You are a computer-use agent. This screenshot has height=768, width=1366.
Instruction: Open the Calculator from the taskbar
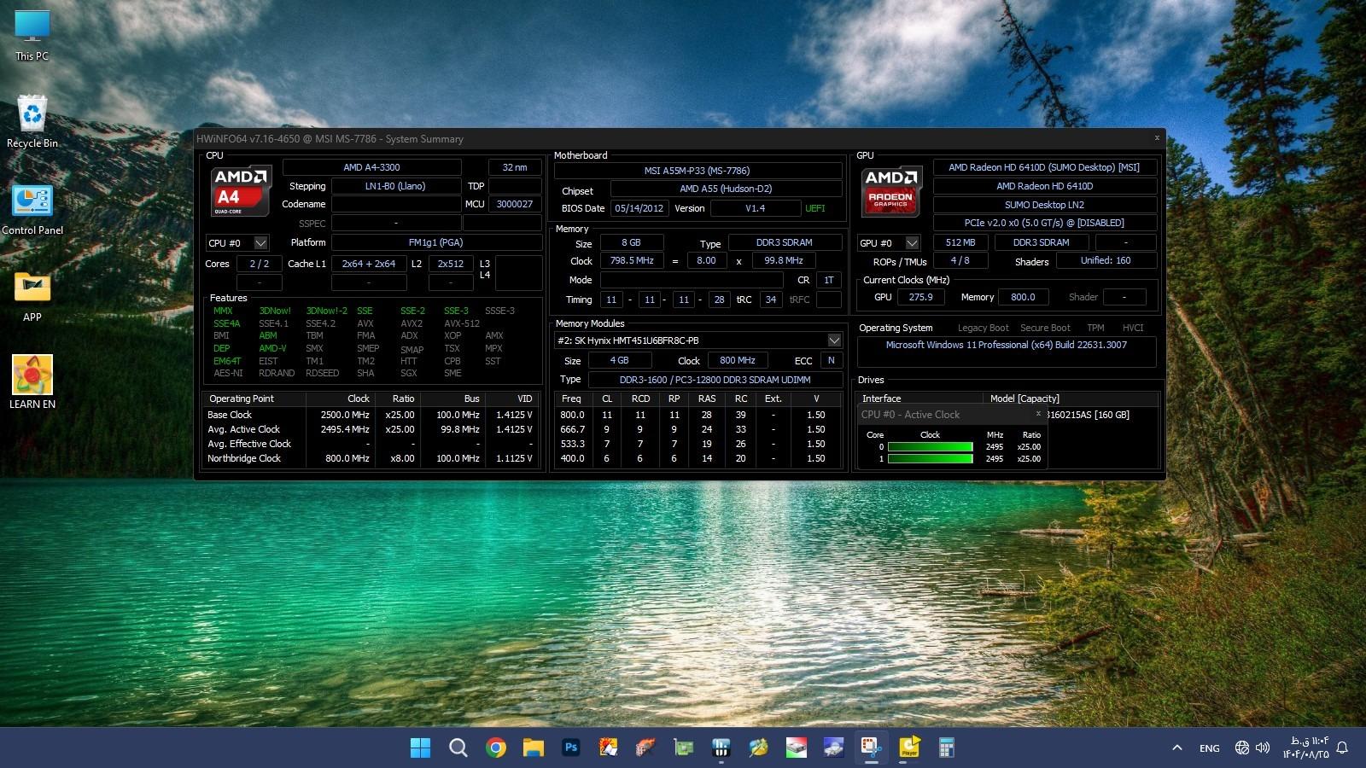coord(946,748)
